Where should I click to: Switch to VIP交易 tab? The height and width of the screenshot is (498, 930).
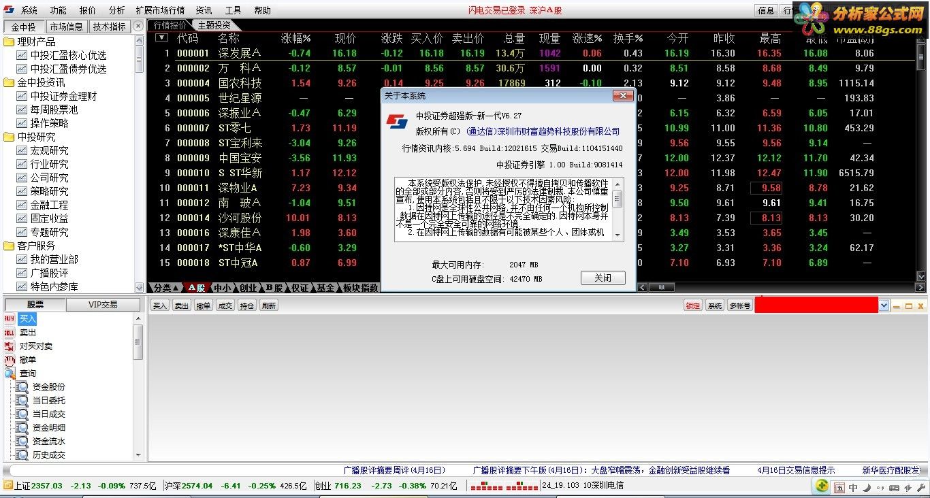[x=103, y=305]
